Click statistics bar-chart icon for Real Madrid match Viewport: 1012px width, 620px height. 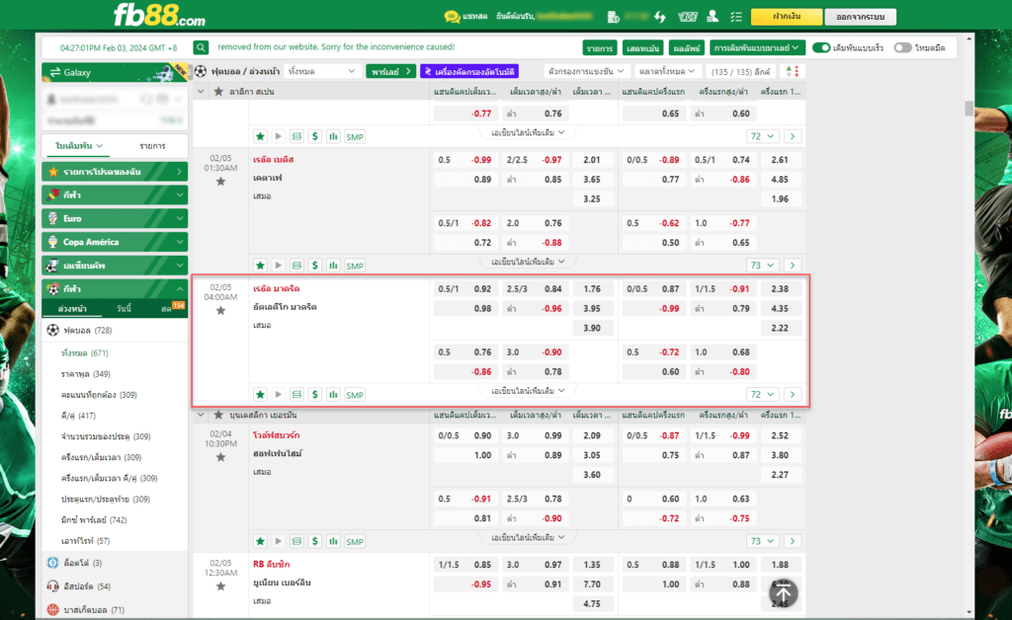pos(333,395)
